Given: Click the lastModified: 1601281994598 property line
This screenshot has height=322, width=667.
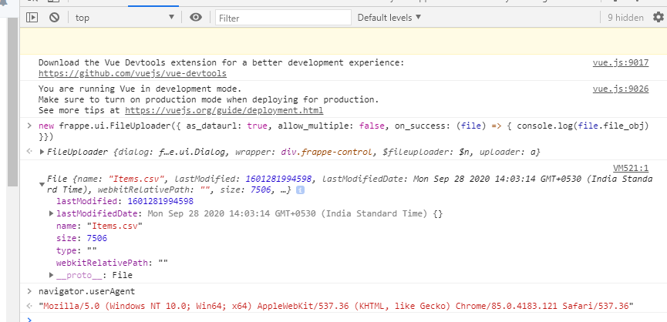Looking at the screenshot, I should [125, 201].
